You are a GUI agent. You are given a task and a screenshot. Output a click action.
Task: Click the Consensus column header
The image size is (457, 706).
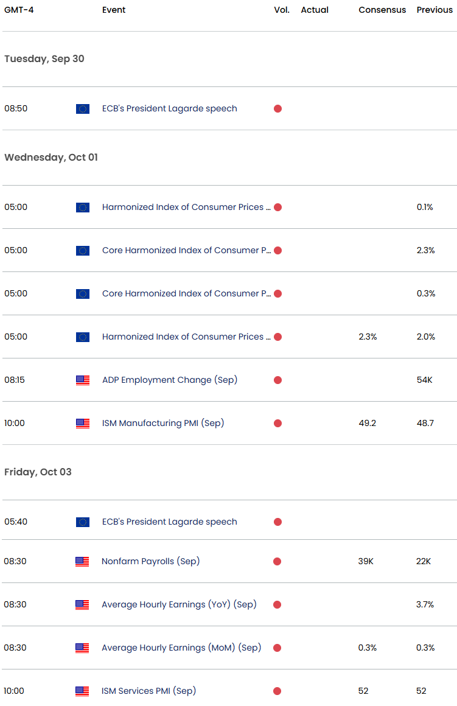(382, 10)
